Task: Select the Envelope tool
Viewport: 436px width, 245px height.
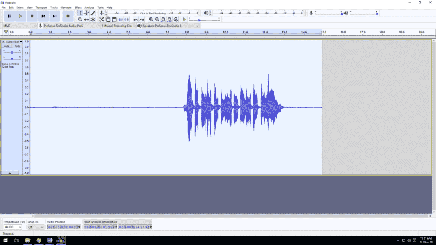Action: point(86,13)
